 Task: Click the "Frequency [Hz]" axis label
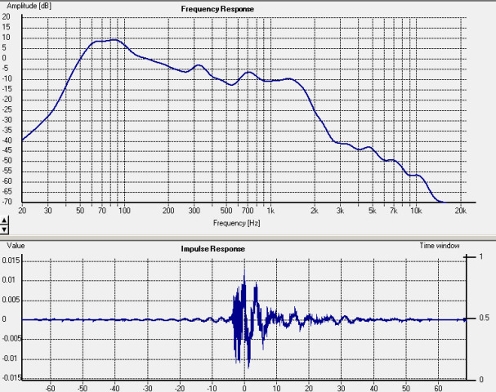[x=237, y=223]
